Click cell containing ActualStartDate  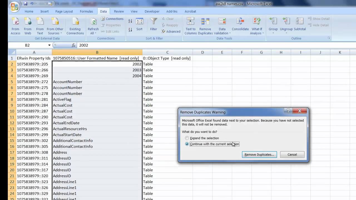coord(97,135)
